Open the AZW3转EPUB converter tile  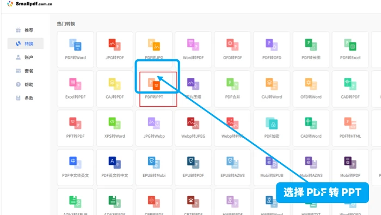[x=75, y=202]
